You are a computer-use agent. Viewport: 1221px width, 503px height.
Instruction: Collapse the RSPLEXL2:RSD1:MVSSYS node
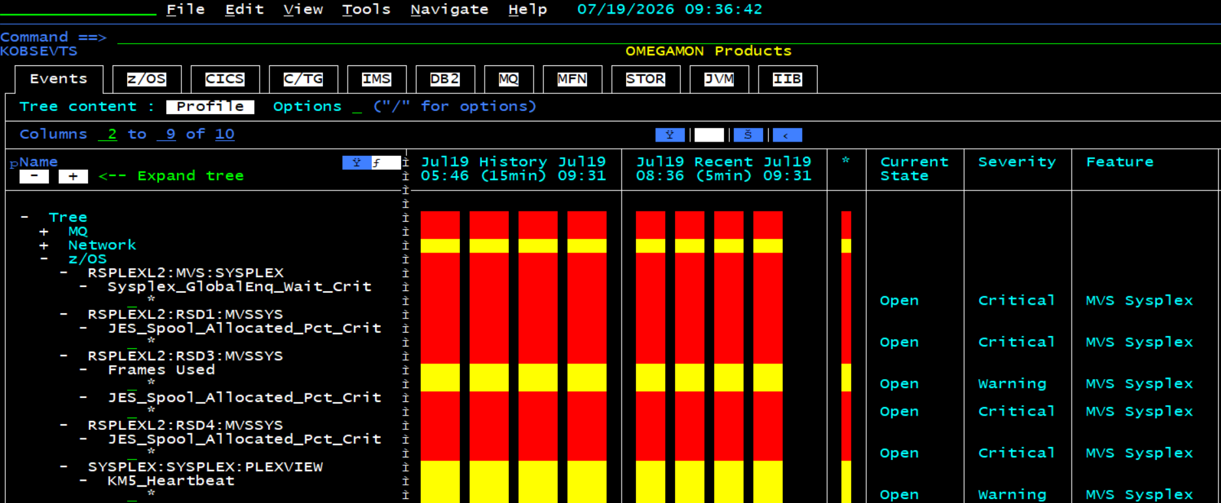coord(63,314)
